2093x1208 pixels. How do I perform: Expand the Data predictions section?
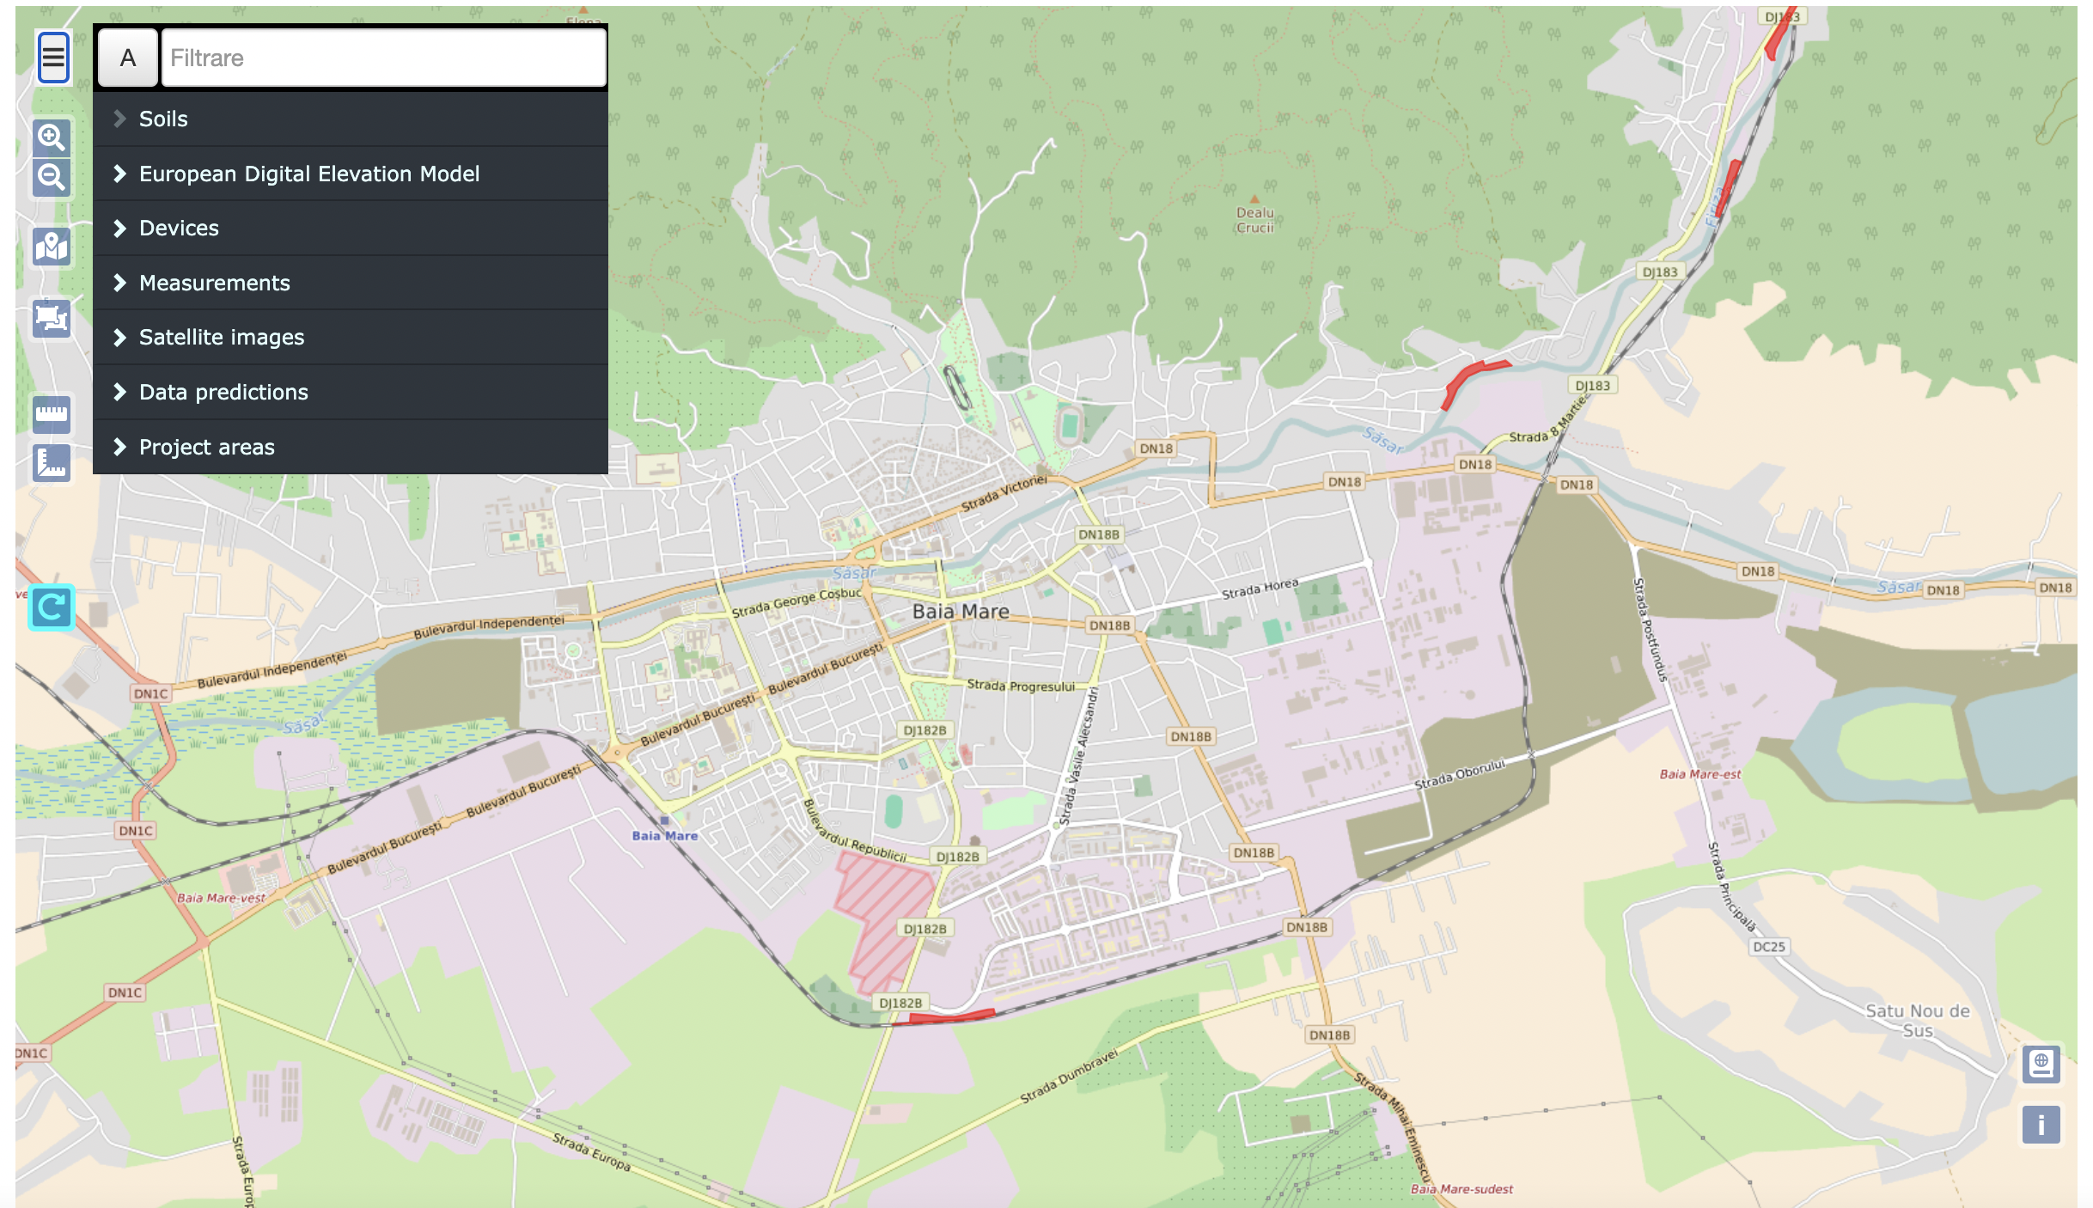223,392
